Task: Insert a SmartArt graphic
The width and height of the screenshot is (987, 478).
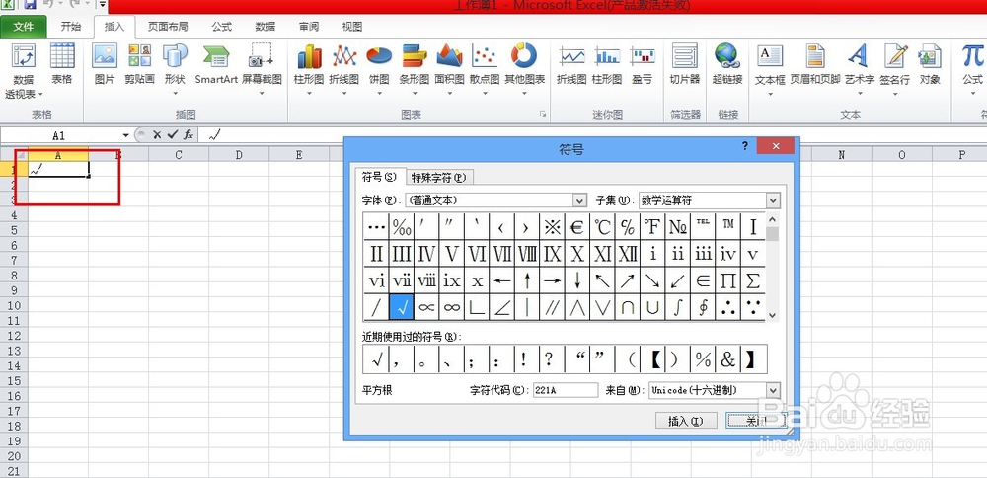Action: pyautogui.click(x=216, y=64)
